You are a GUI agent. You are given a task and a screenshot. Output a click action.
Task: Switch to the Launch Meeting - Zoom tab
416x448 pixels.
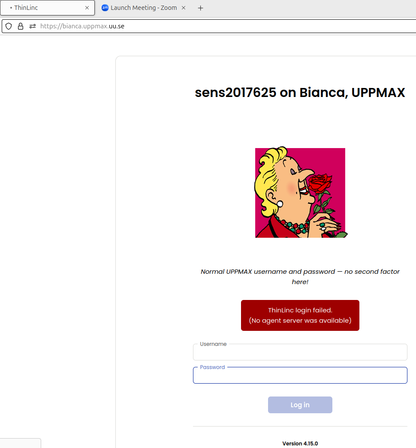tap(142, 7)
